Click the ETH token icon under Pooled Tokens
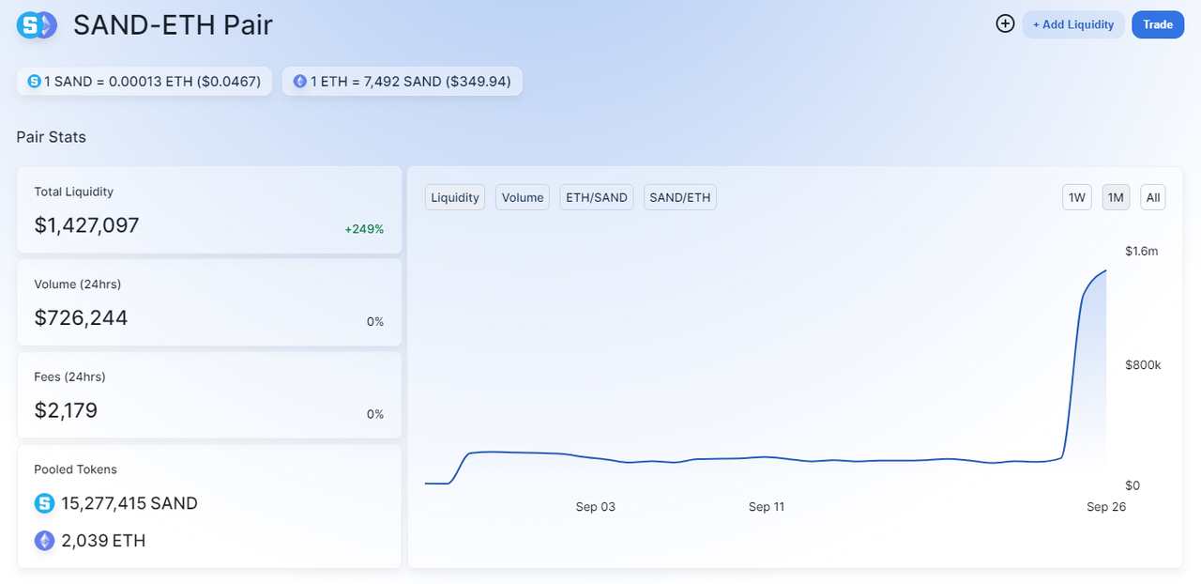Screen dimensions: 1201x584 tap(44, 541)
